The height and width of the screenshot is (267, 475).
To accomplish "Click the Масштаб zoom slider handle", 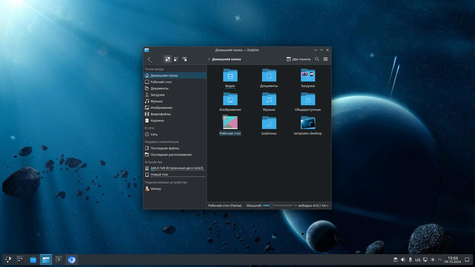I will pos(272,206).
